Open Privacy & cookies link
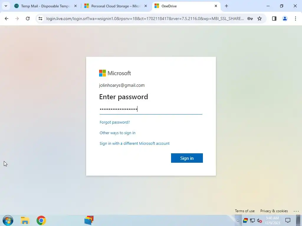Image resolution: width=302 pixels, height=226 pixels. [x=274, y=211]
